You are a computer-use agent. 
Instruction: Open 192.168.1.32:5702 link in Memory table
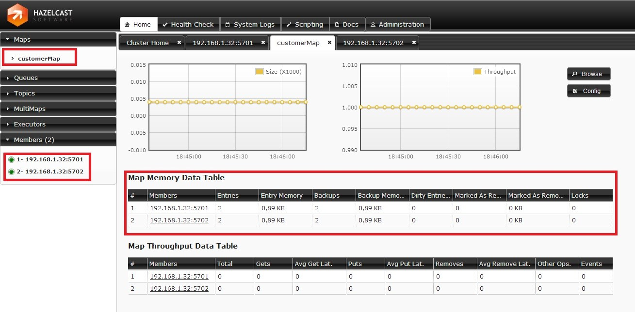(x=179, y=220)
